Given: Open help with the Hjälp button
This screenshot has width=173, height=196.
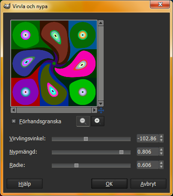Looking at the screenshot, I should [24, 184].
